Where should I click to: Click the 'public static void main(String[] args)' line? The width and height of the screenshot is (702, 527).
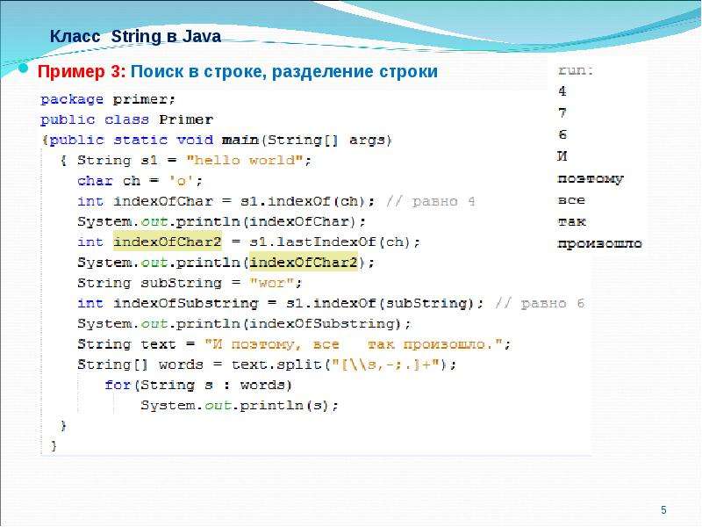(217, 140)
